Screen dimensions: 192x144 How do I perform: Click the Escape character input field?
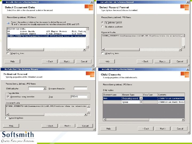(81, 89)
